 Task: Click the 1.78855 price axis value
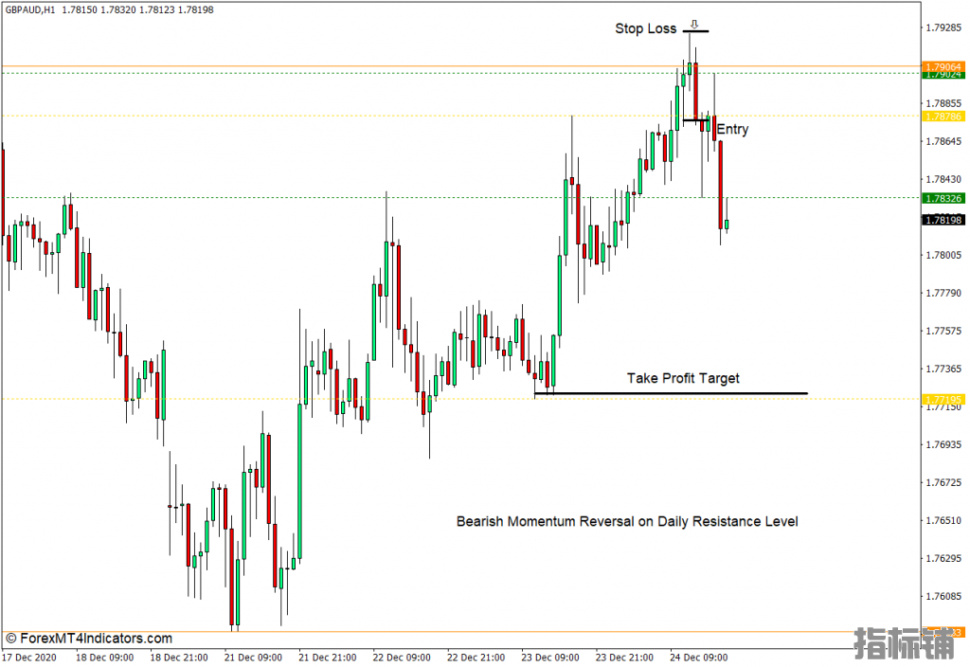(x=943, y=103)
